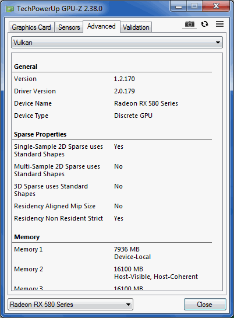Take a screenshot with the camera icon
Image resolution: width=234 pixels, height=318 pixels.
tap(190, 24)
